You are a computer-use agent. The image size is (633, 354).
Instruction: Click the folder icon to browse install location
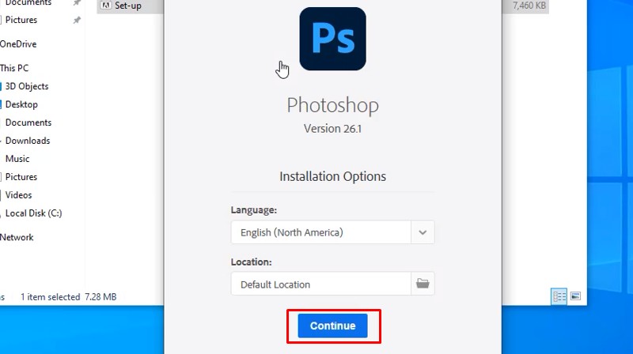[x=423, y=284]
